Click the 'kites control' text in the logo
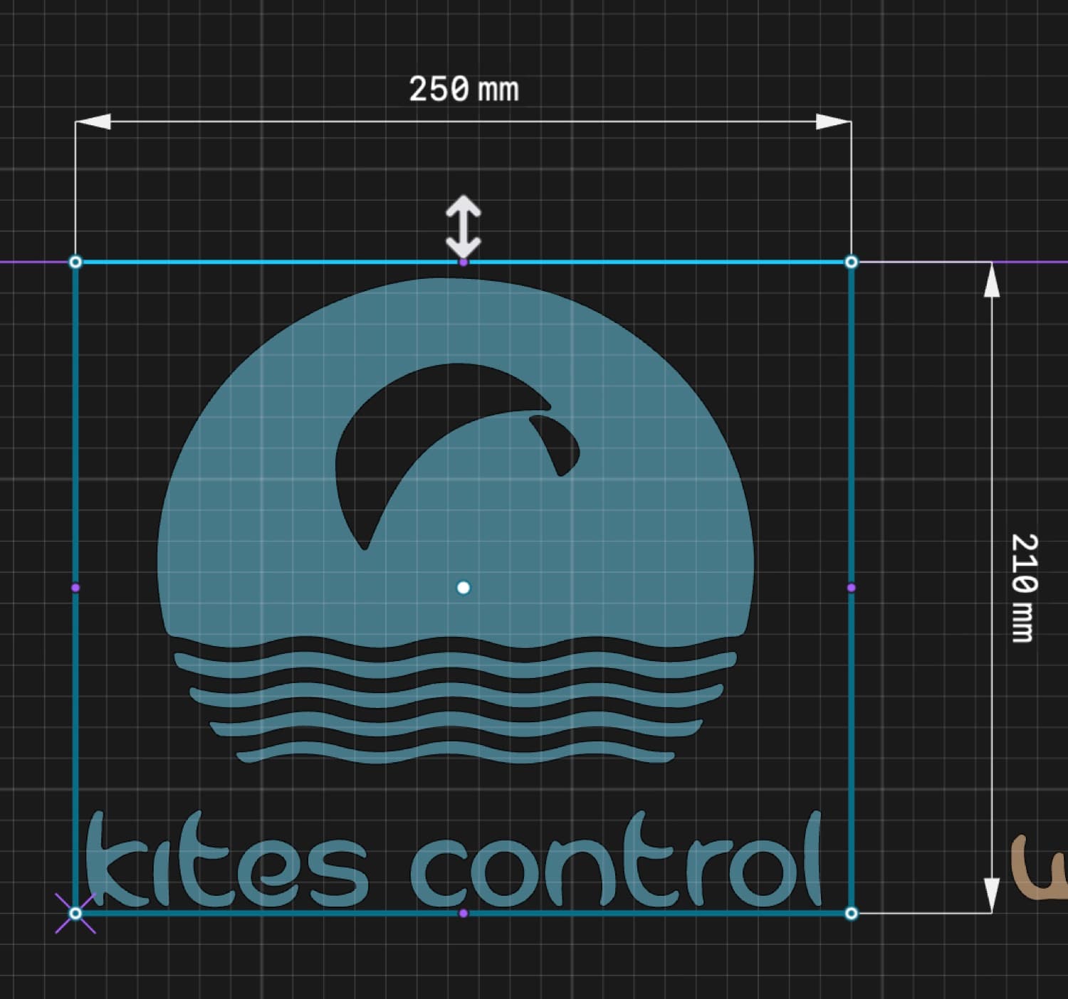This screenshot has height=999, width=1068. (x=454, y=860)
